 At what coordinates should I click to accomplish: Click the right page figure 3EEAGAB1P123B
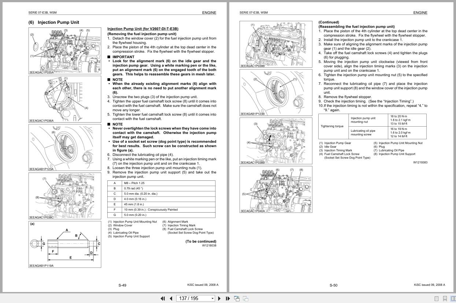click(x=276, y=92)
